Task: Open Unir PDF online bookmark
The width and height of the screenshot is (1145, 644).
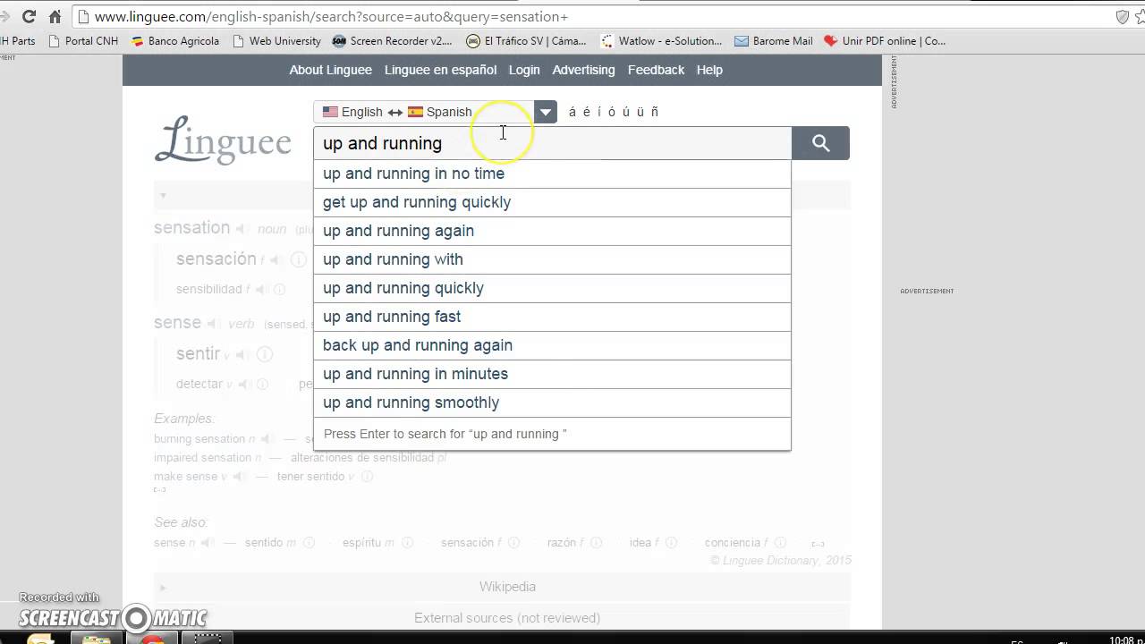Action: pos(885,41)
